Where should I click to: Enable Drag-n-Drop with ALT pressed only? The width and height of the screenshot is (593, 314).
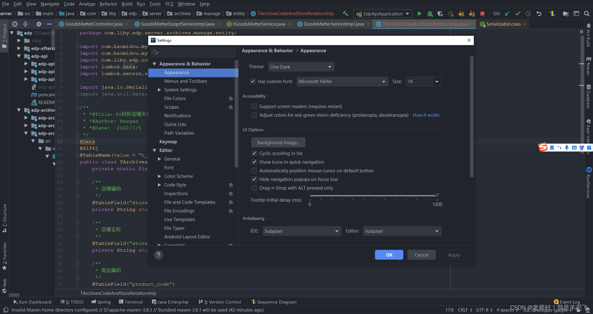(x=254, y=188)
